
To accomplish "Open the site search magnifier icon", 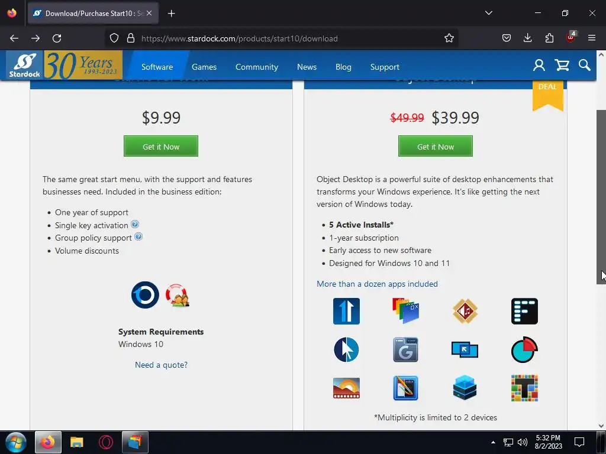I will [x=584, y=65].
